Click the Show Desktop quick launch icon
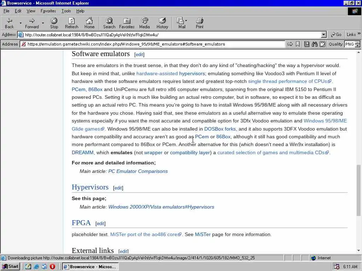This screenshot has width=362, height=271. pos(28,267)
